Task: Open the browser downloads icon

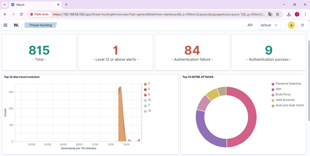Action: pos(289,14)
